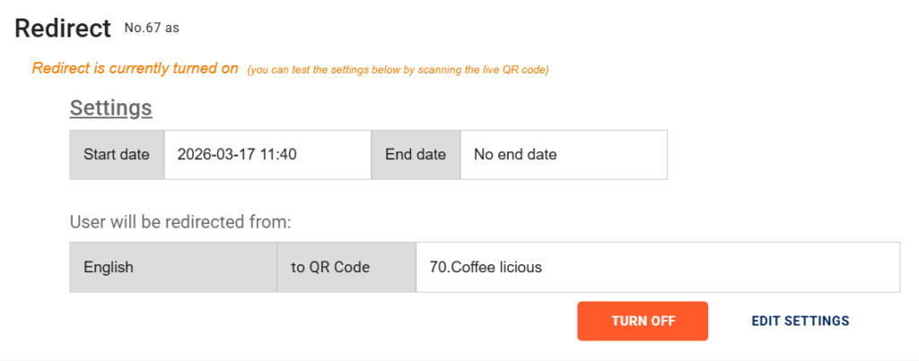
Task: Click the orange TURN OFF button
Action: (643, 321)
